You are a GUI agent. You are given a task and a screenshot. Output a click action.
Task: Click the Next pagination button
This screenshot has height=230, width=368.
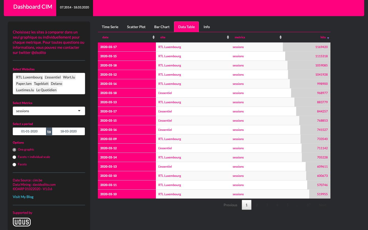323,205
